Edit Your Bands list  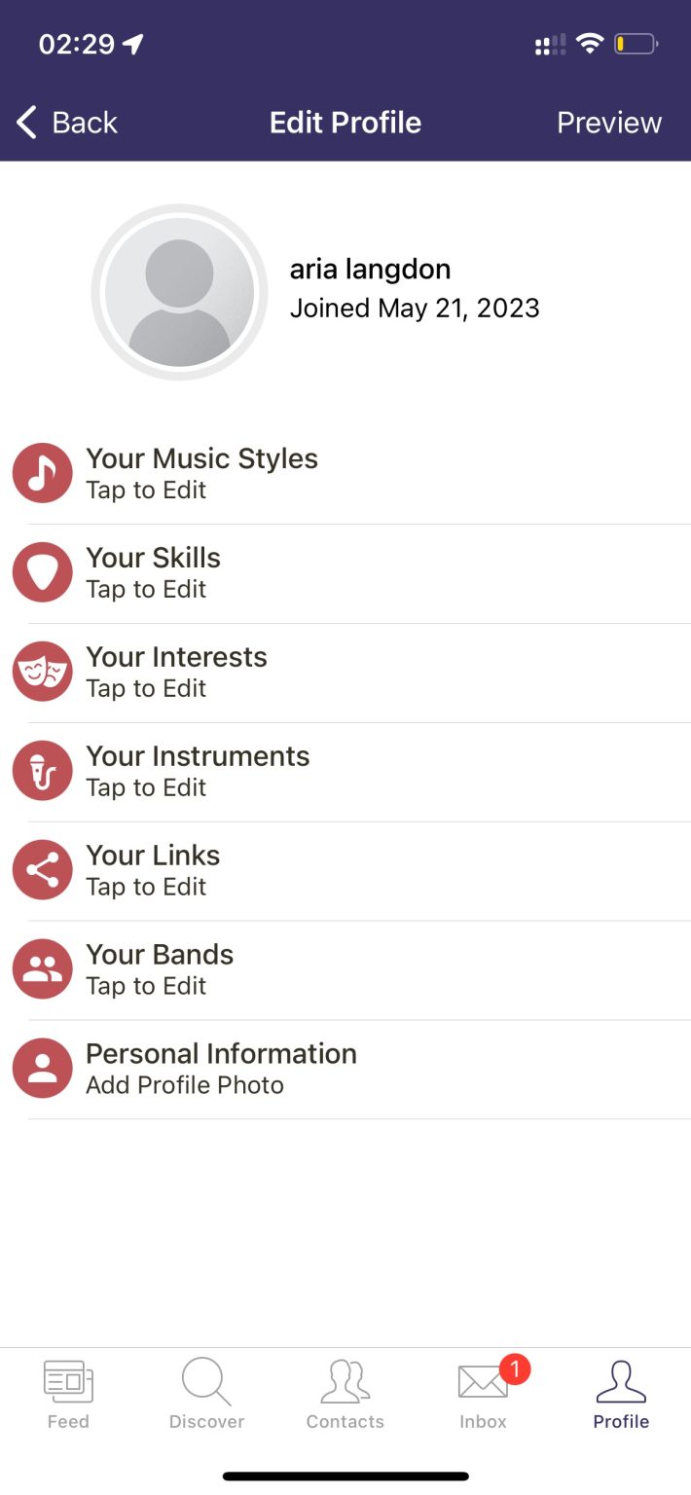pyautogui.click(x=160, y=969)
